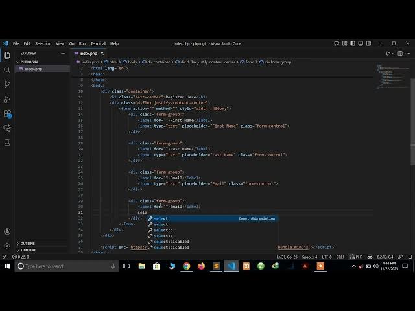
Task: Open the Extensions view
Action: tap(7, 114)
